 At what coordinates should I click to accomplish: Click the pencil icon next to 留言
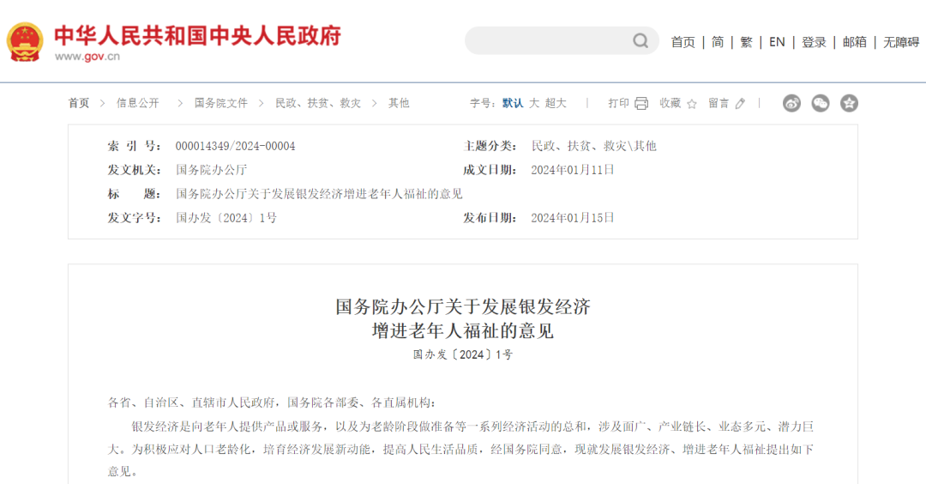pyautogui.click(x=740, y=104)
